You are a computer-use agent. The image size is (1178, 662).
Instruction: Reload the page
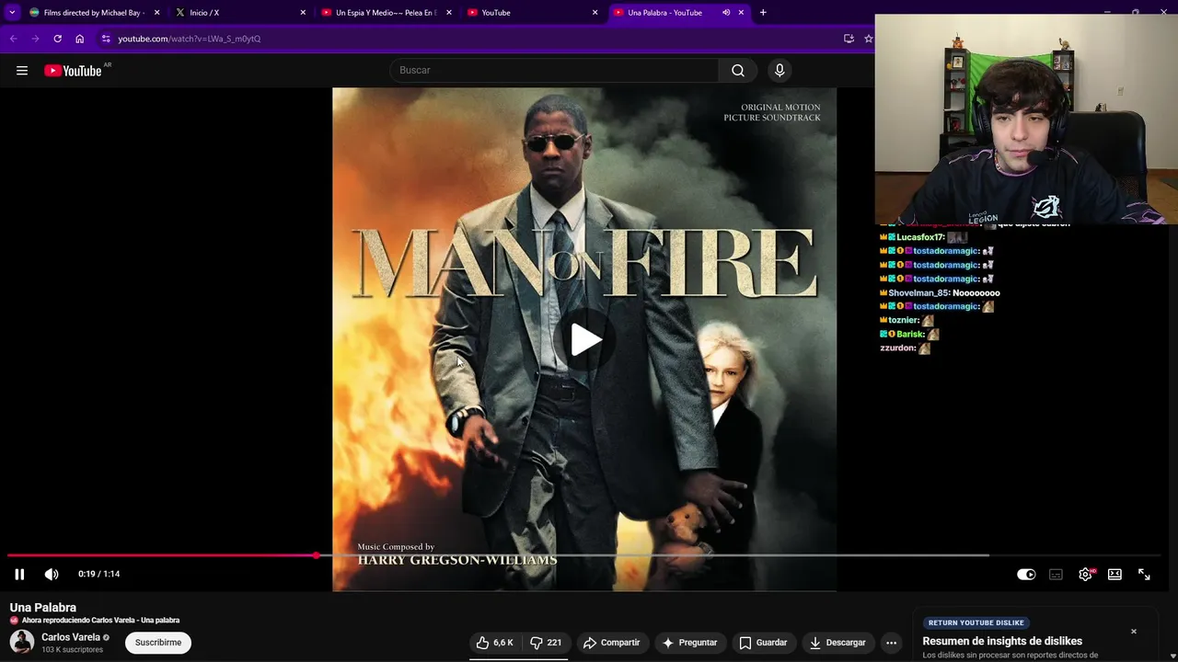pos(57,39)
